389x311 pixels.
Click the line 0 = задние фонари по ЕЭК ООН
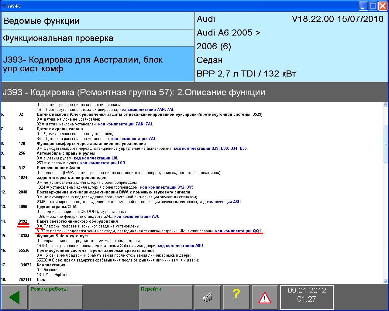point(81,212)
